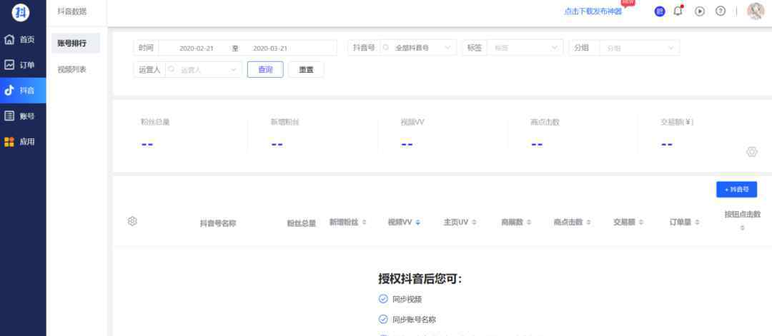Click the 重置 reset button
The height and width of the screenshot is (336, 772).
pos(306,69)
